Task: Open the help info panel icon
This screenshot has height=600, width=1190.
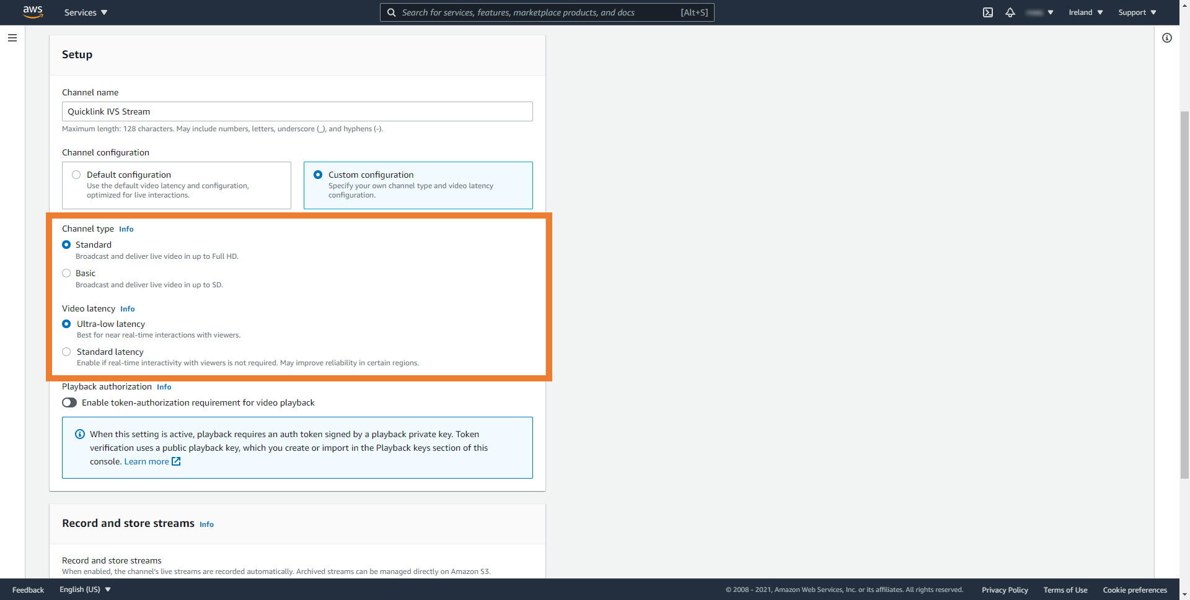Action: point(1167,38)
